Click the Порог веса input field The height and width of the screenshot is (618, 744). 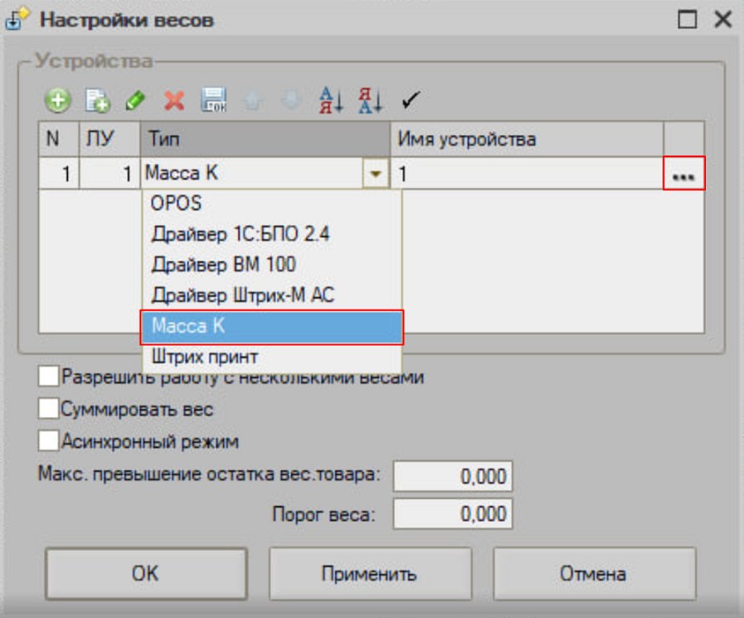(453, 514)
